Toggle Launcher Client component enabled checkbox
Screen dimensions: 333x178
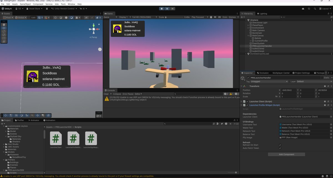click(248, 101)
